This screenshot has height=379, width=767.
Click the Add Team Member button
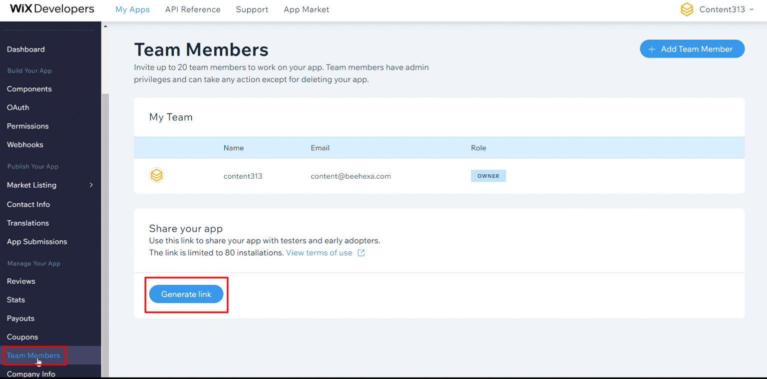692,49
